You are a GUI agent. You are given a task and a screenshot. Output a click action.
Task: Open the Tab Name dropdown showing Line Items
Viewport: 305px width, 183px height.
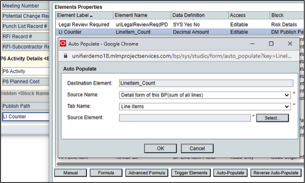point(205,107)
